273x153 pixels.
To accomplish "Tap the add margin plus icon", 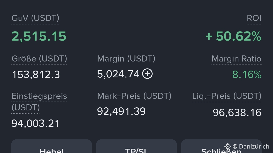I will [x=147, y=74].
